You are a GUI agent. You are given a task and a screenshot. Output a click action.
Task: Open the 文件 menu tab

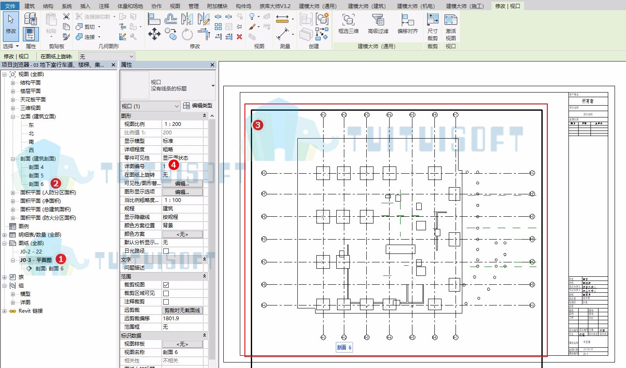[x=10, y=6]
